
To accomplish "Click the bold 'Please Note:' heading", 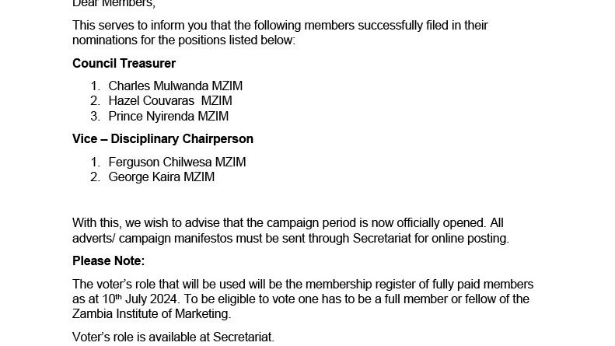I will pyautogui.click(x=108, y=260).
